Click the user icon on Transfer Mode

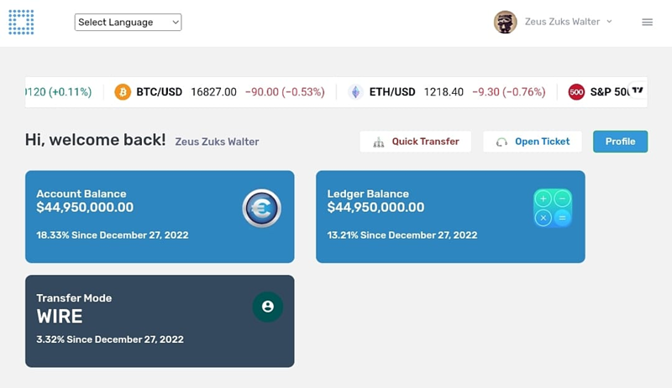click(x=267, y=307)
